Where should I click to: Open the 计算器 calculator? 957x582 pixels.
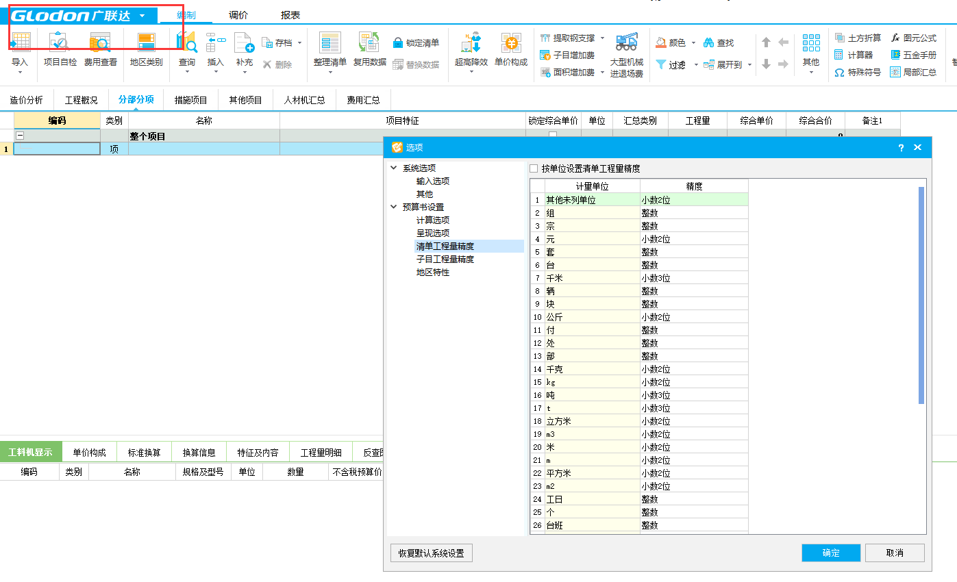pyautogui.click(x=854, y=55)
